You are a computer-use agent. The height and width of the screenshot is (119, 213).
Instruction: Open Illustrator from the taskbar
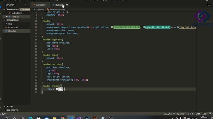(95, 118)
